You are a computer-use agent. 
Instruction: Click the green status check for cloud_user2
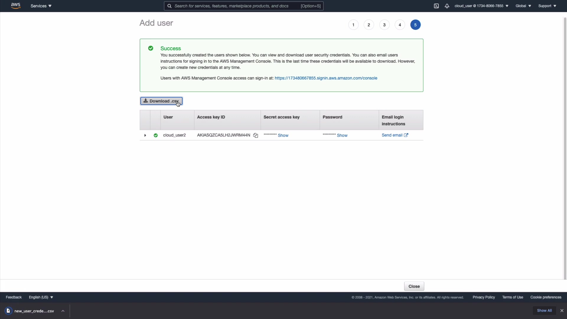(156, 135)
